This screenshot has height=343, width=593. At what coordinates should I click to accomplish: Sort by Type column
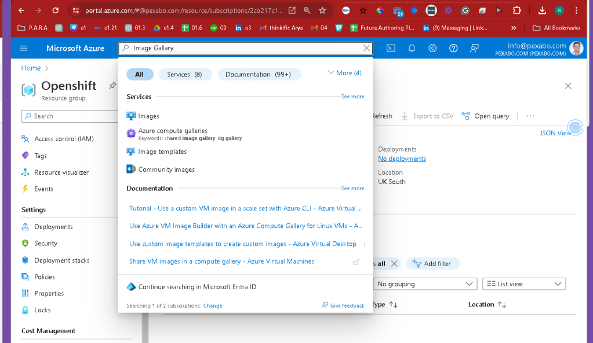[x=385, y=304]
